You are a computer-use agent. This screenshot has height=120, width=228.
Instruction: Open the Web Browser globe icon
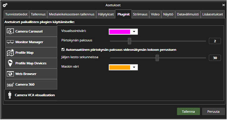pyautogui.click(x=10, y=74)
